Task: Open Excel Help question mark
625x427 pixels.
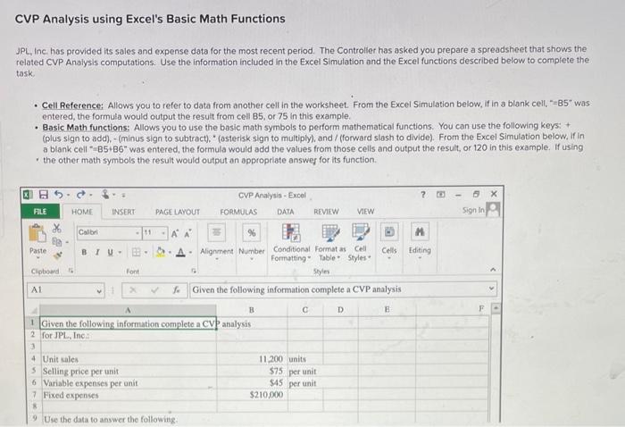Action: click(423, 194)
